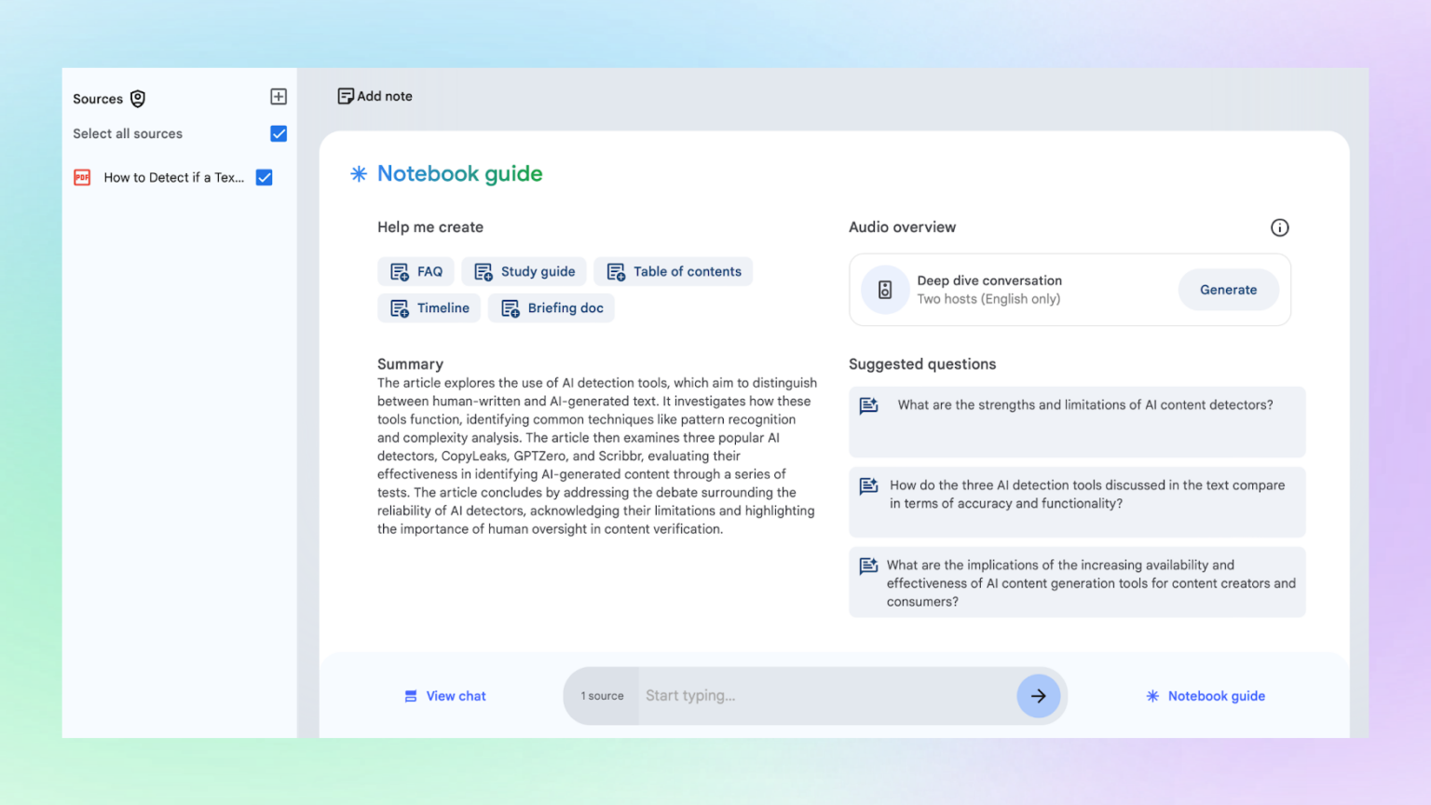Toggle the Select all sources checkbox
The width and height of the screenshot is (1431, 805).
[x=279, y=133]
